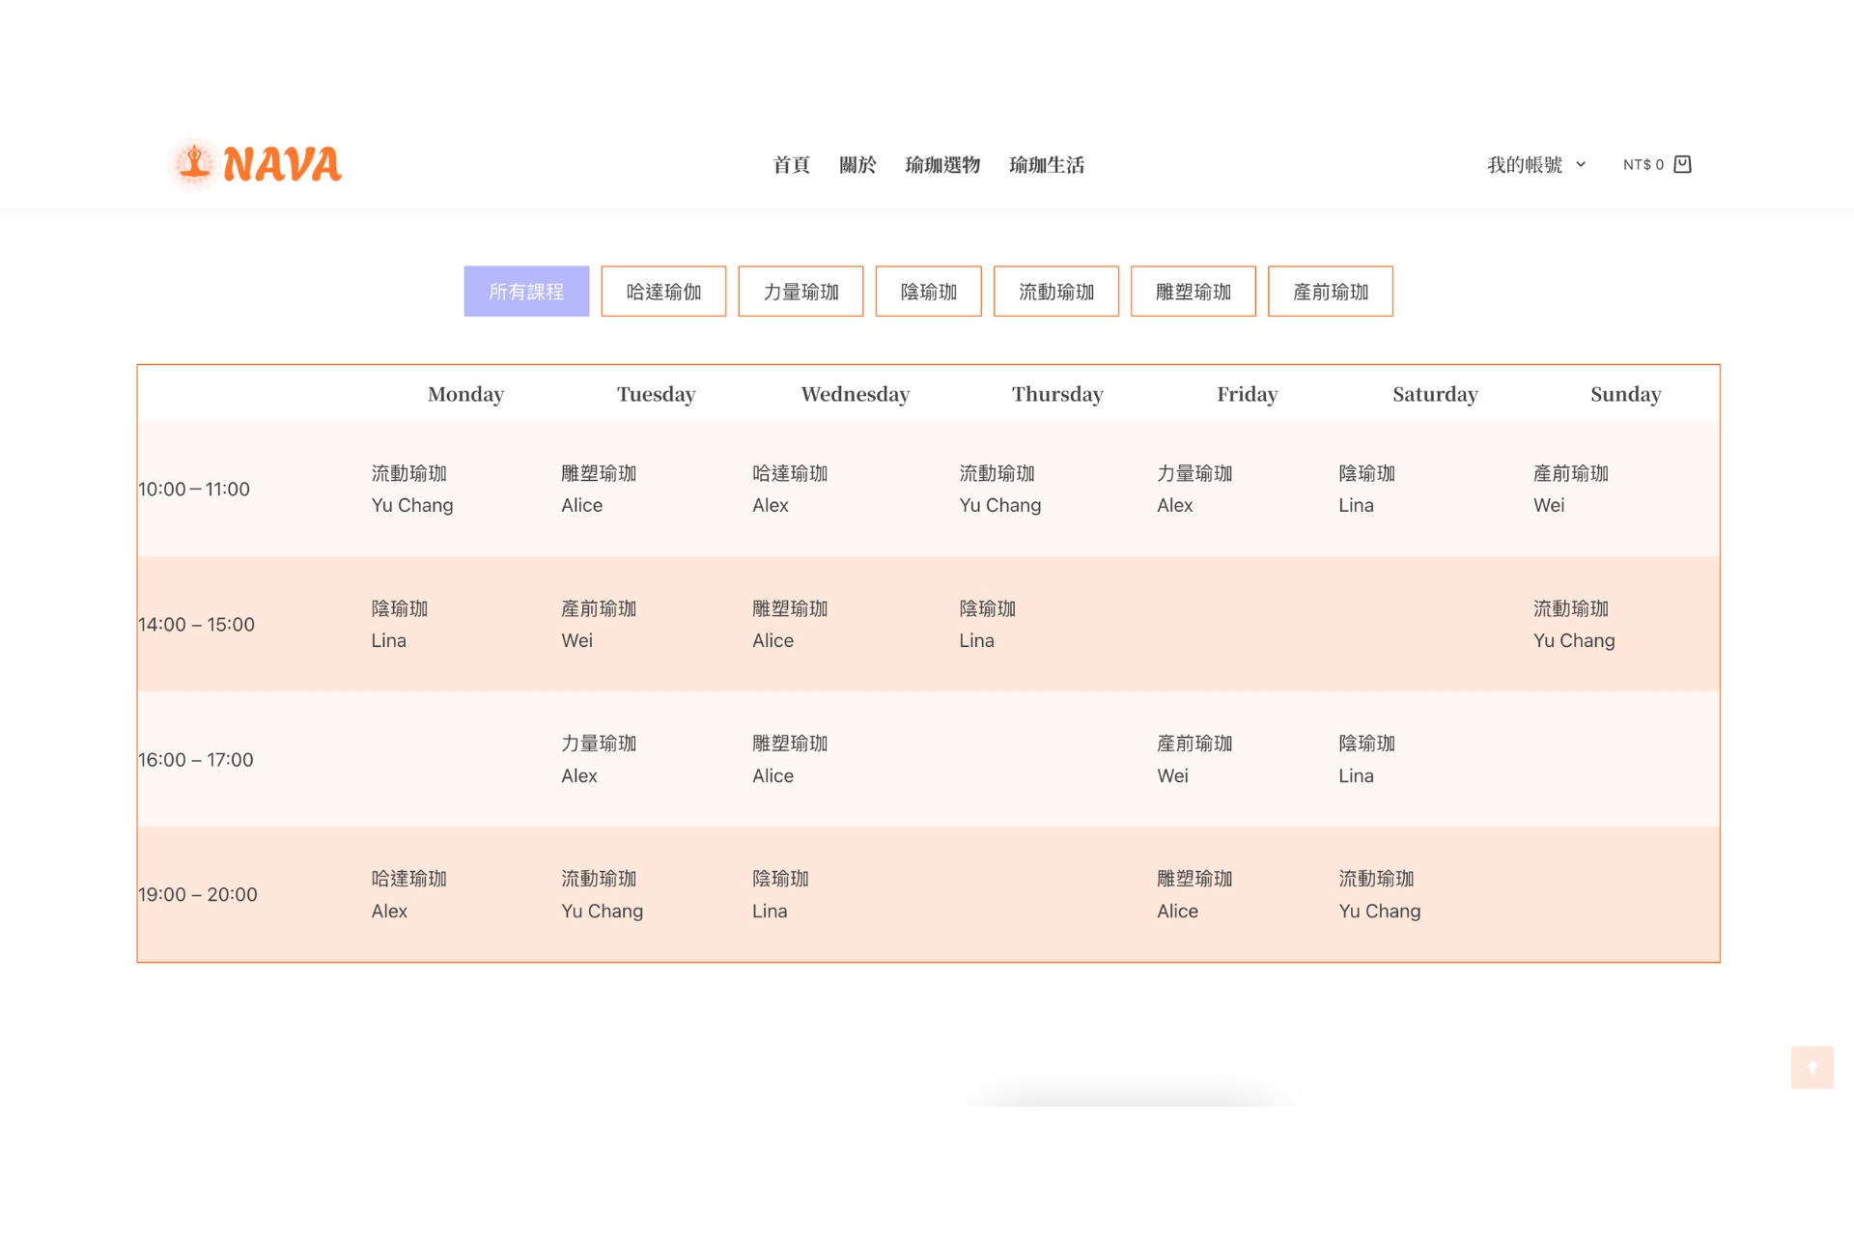1854x1236 pixels.
Task: Click Friday 19:00 雕塑瑜珈 class with Alice
Action: [x=1194, y=880]
